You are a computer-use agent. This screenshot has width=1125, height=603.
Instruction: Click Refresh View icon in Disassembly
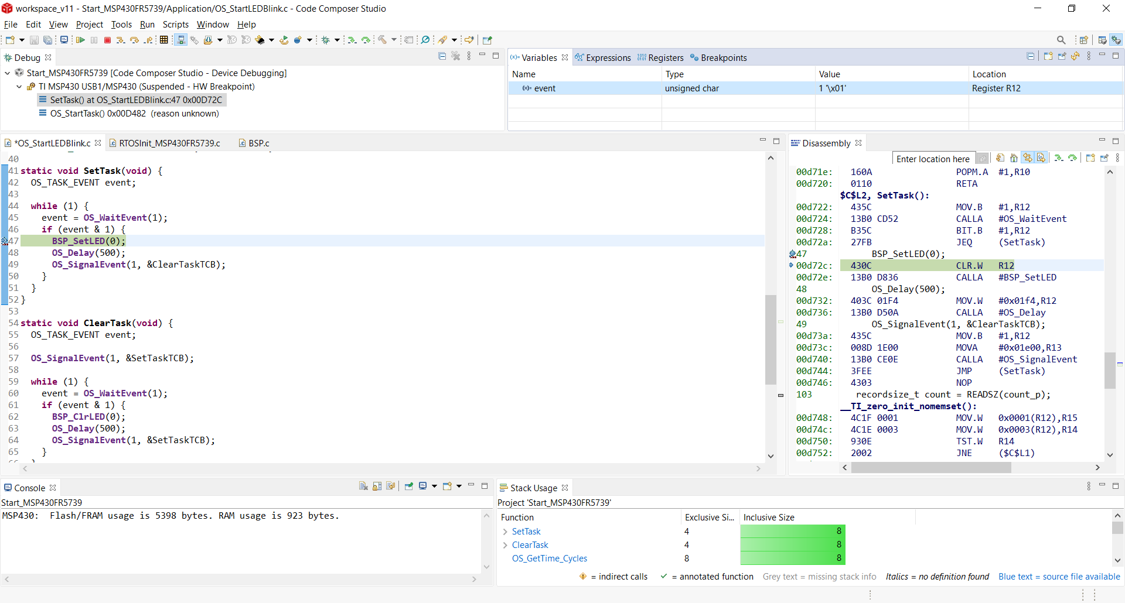click(1000, 158)
